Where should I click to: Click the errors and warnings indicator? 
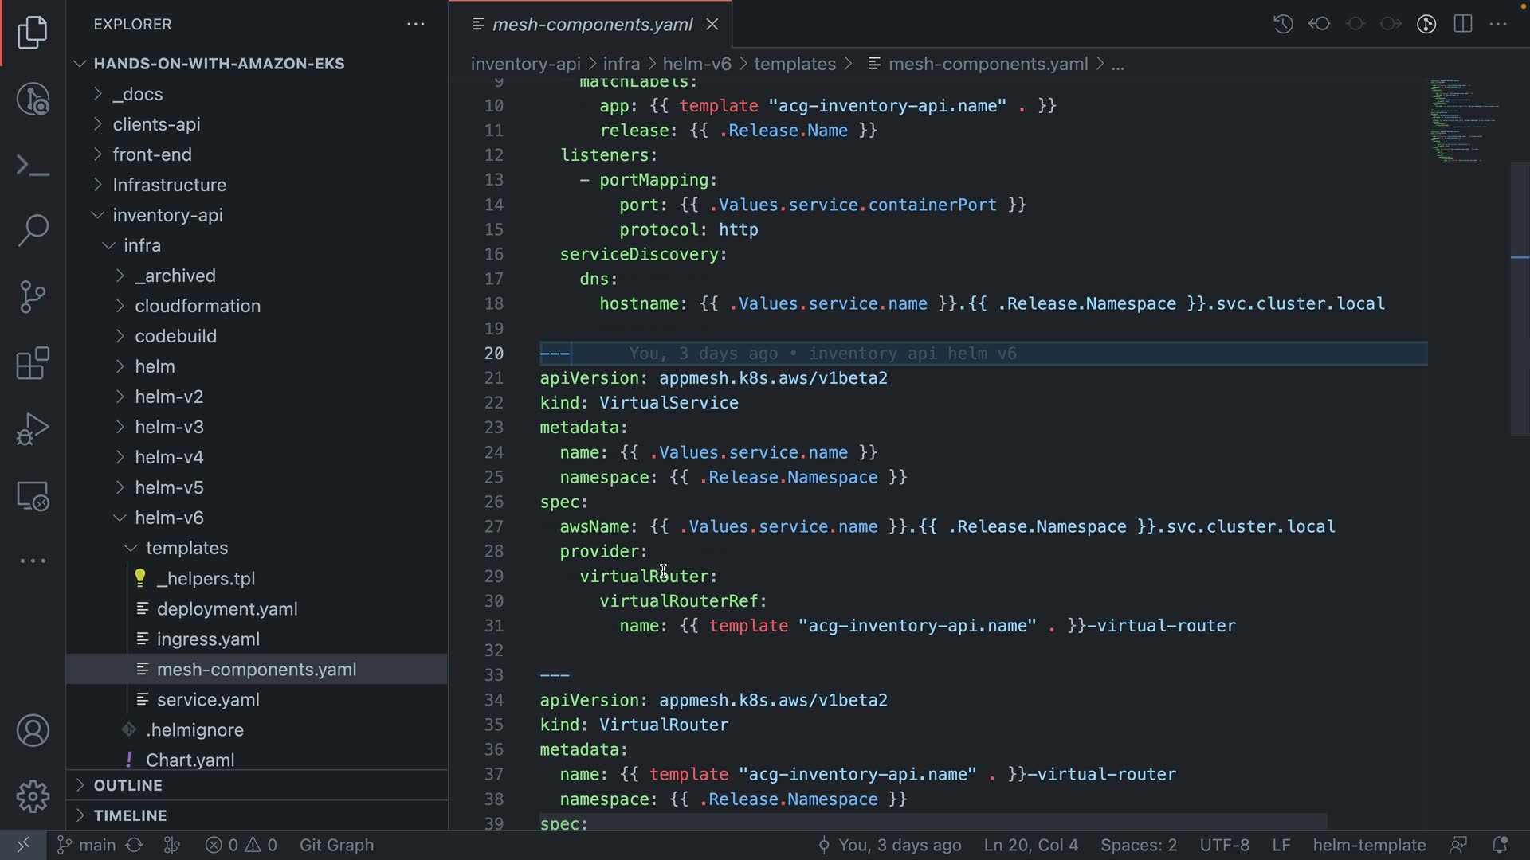[x=241, y=845]
